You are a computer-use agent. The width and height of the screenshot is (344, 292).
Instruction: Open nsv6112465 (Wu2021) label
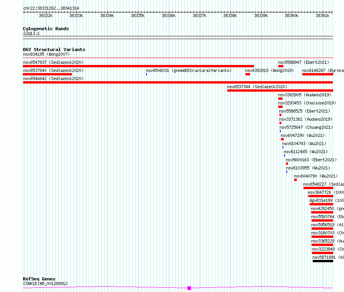pyautogui.click(x=306, y=152)
